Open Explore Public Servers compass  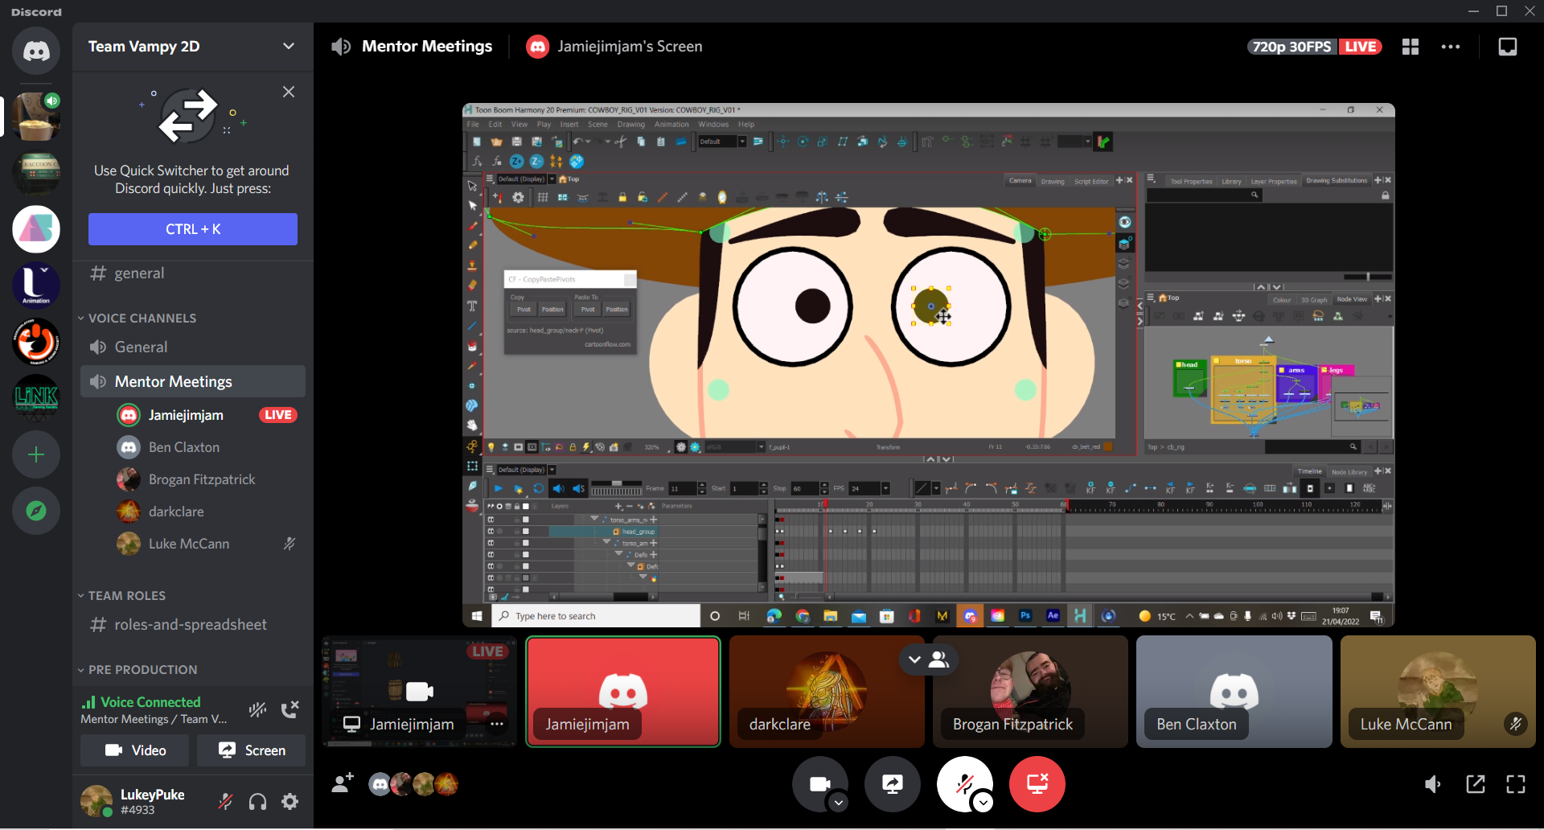coord(36,511)
